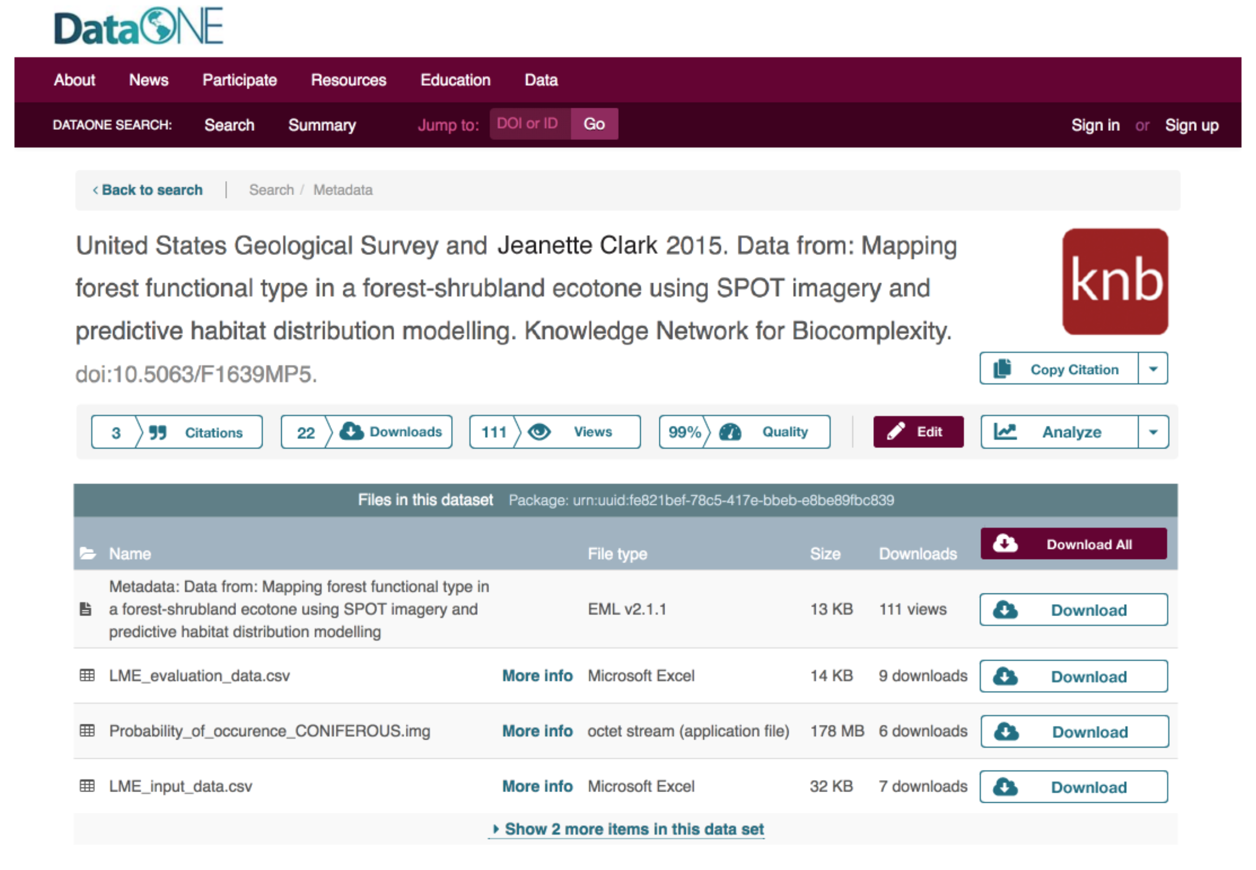Click the table icon beside LME_evaluation_data.csv

point(87,676)
